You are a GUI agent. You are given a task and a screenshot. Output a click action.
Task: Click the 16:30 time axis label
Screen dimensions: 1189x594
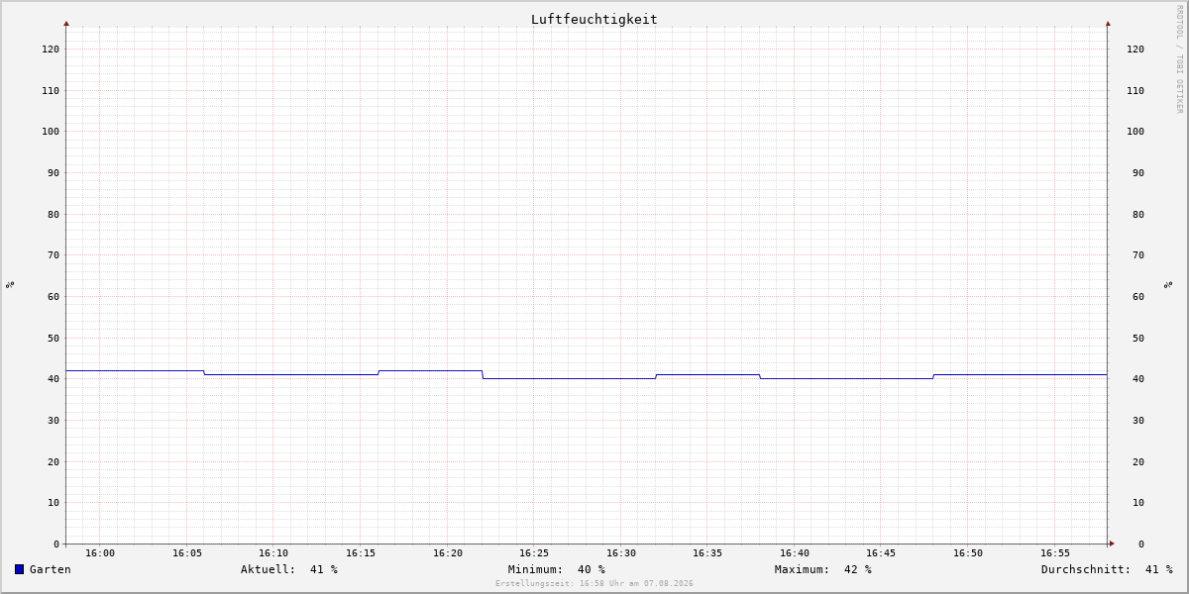click(x=621, y=553)
